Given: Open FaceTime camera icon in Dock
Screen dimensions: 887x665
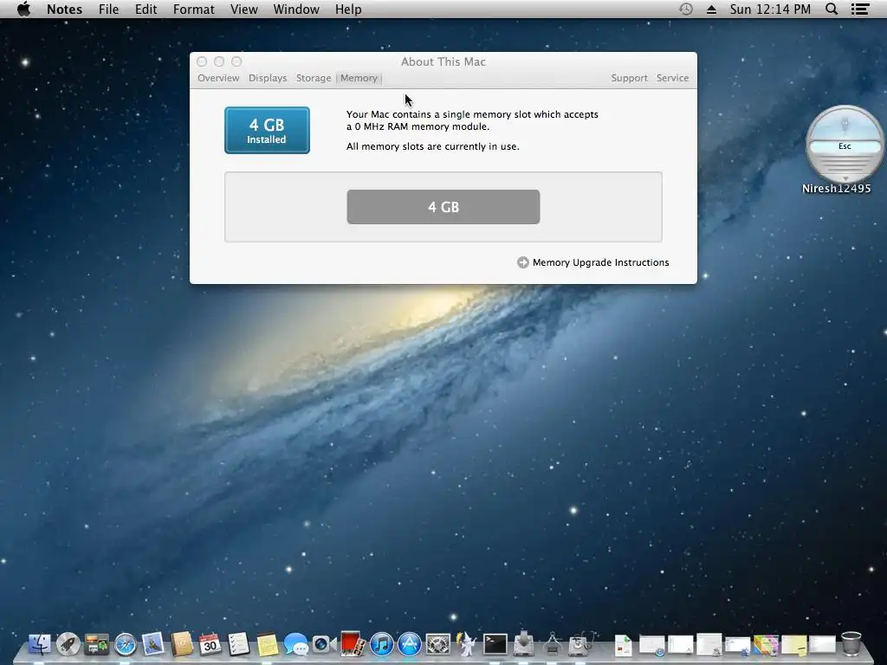Looking at the screenshot, I should coord(324,644).
